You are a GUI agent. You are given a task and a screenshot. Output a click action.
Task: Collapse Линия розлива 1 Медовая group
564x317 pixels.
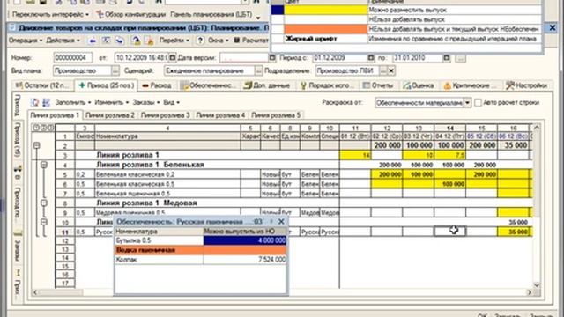point(44,203)
